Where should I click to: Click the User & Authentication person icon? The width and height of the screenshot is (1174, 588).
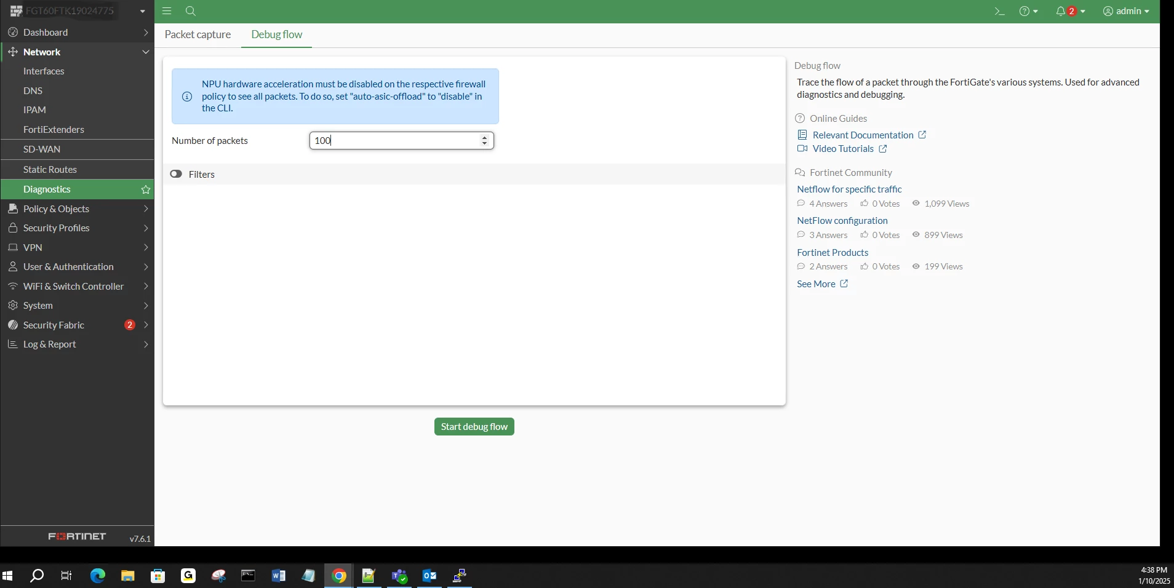13,266
